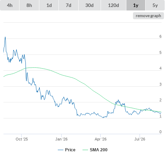The width and height of the screenshot is (165, 159).
Task: Show the 30d price history
Action: [x=89, y=5]
